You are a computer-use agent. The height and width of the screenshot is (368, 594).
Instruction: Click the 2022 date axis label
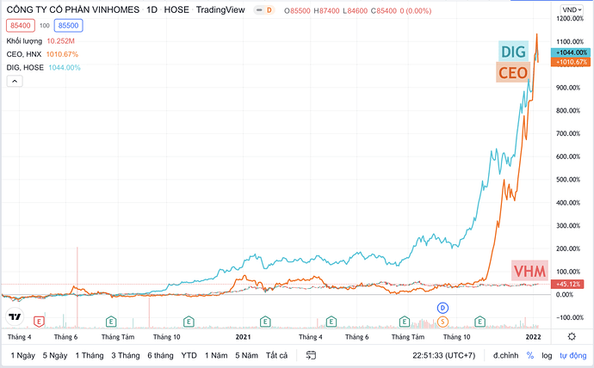tap(533, 337)
